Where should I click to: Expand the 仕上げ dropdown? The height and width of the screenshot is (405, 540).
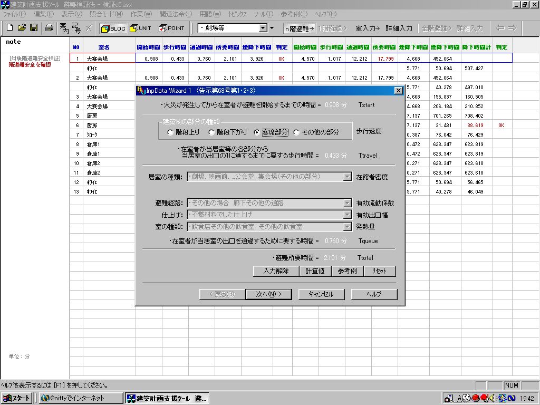(347, 215)
